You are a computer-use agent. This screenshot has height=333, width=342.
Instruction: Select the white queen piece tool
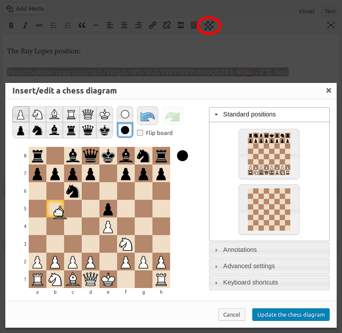coord(88,114)
